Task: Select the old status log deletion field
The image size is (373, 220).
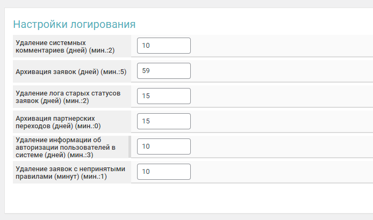Action: pos(164,96)
